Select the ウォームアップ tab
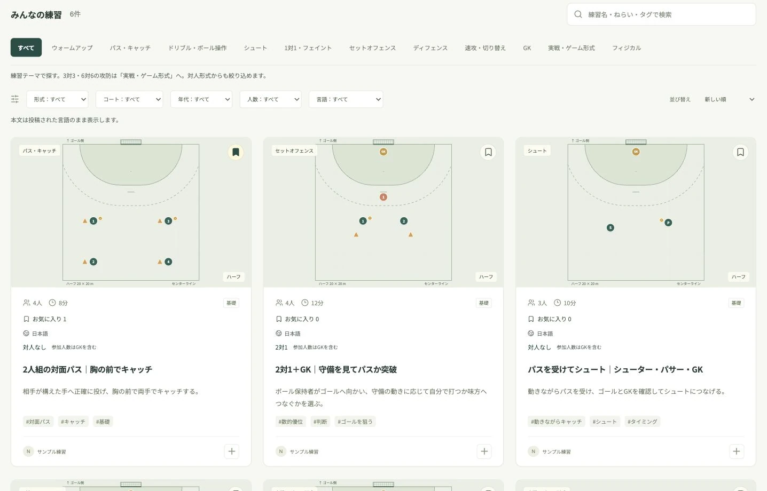The image size is (767, 491). 72,48
